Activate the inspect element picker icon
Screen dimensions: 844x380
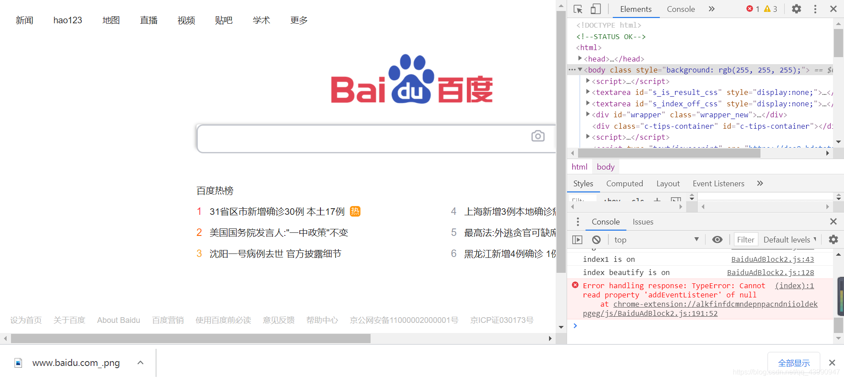578,9
